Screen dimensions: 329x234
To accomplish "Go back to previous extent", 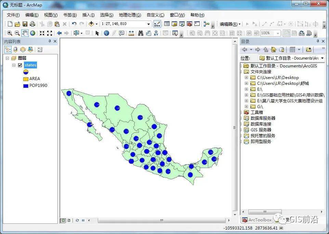I will point(59,33).
